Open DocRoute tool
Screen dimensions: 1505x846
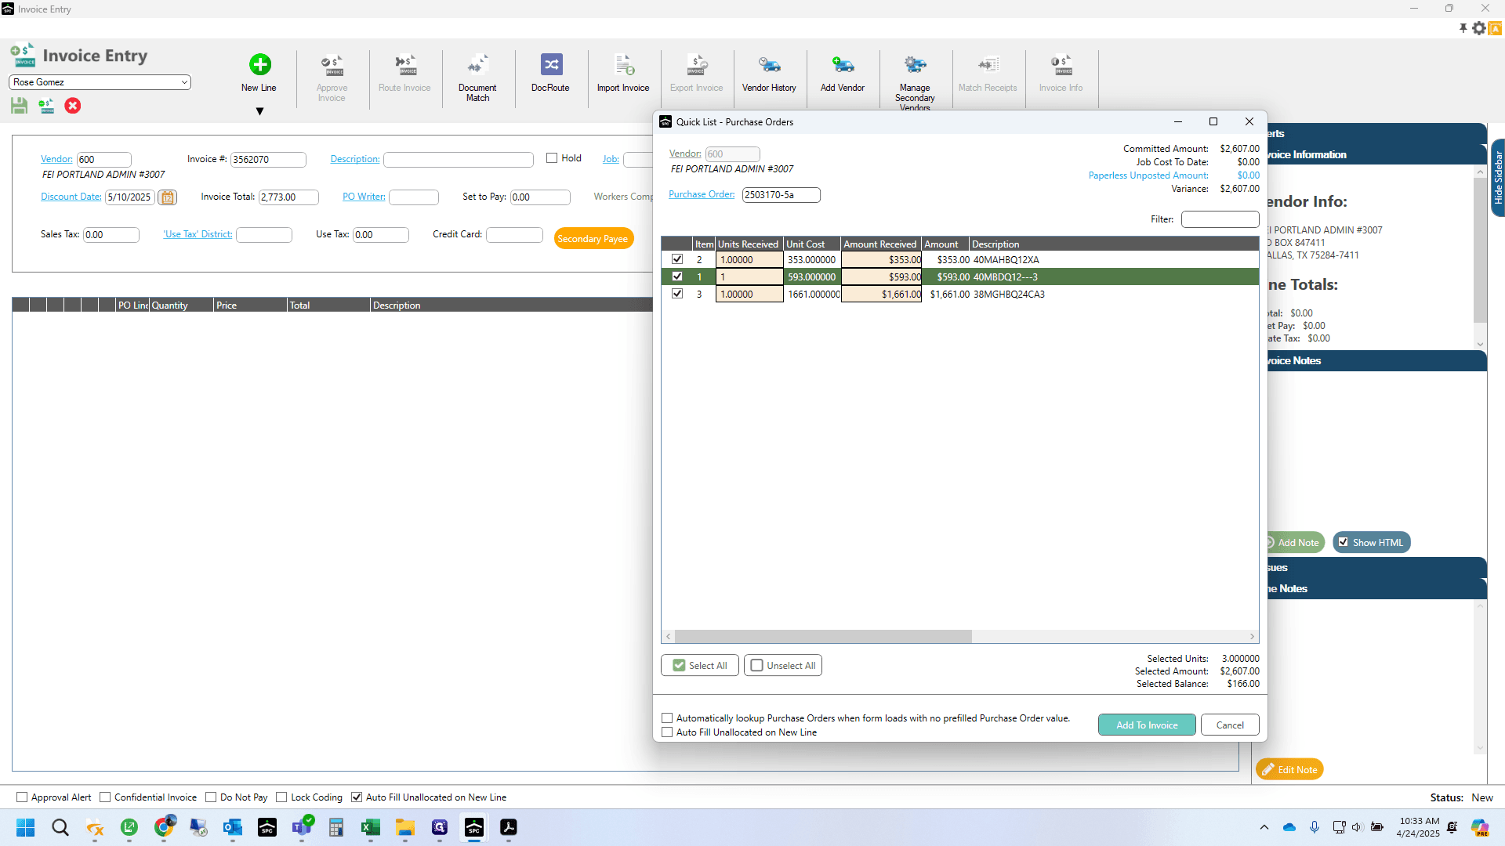551,64
